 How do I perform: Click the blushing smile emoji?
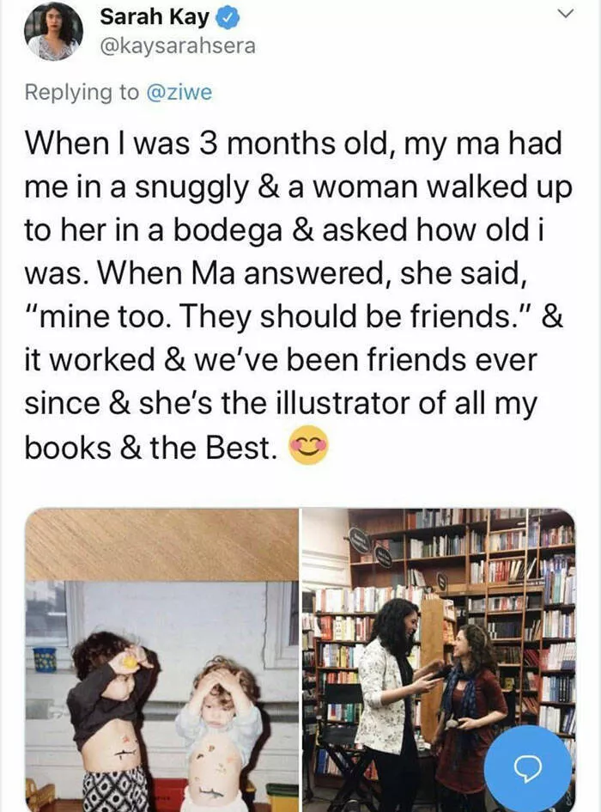[308, 445]
